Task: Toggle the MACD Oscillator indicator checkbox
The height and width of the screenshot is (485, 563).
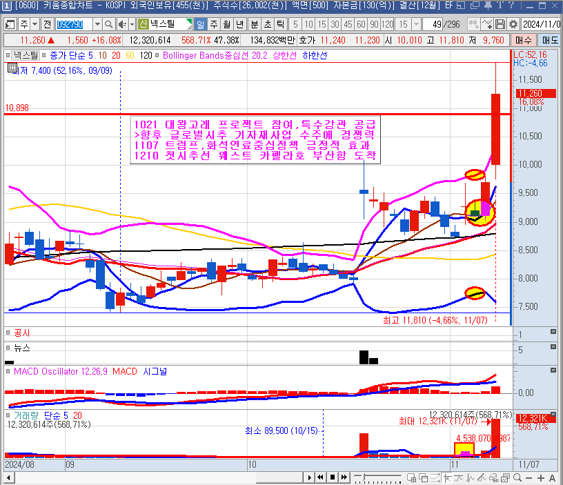Action: (8, 372)
